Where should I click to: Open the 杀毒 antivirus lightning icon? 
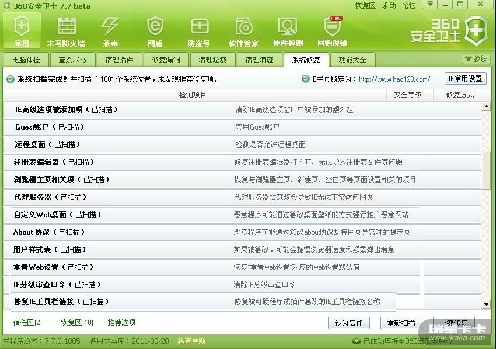click(x=110, y=32)
